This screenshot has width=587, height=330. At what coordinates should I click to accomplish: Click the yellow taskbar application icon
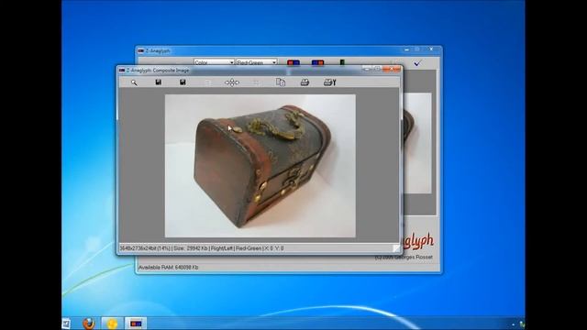point(112,324)
